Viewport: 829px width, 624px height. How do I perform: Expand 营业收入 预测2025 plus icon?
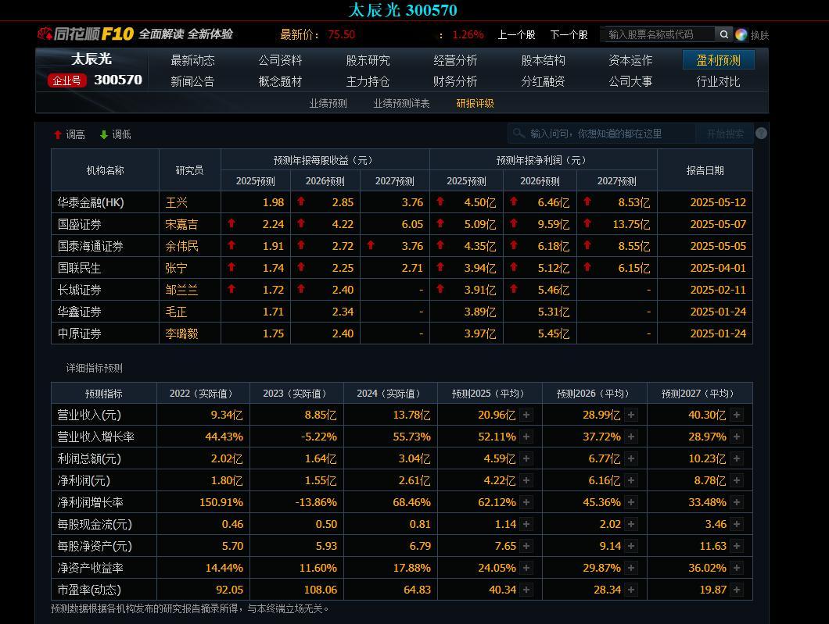[526, 415]
